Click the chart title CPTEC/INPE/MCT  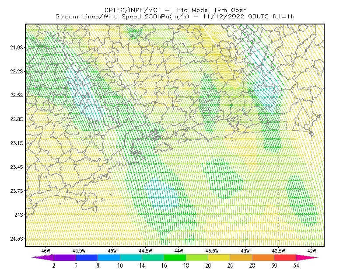[x=133, y=10]
